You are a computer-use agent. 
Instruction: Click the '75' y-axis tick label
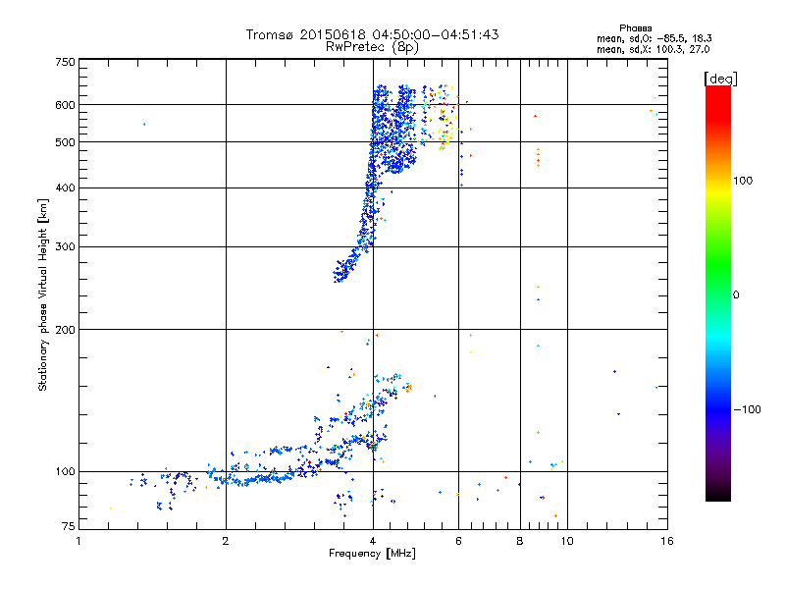[69, 526]
